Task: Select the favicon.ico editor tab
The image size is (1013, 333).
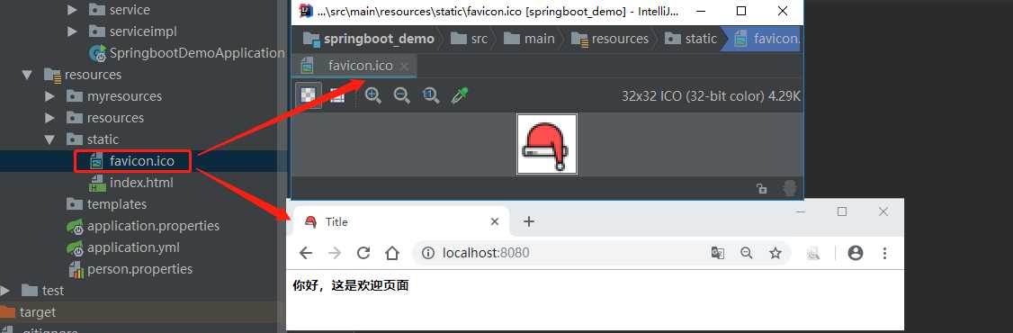Action: (354, 66)
